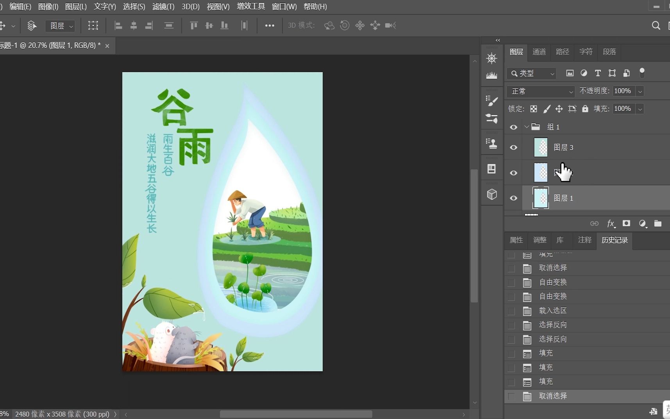Filter layers by pixel image icon
The image size is (670, 419).
click(570, 73)
